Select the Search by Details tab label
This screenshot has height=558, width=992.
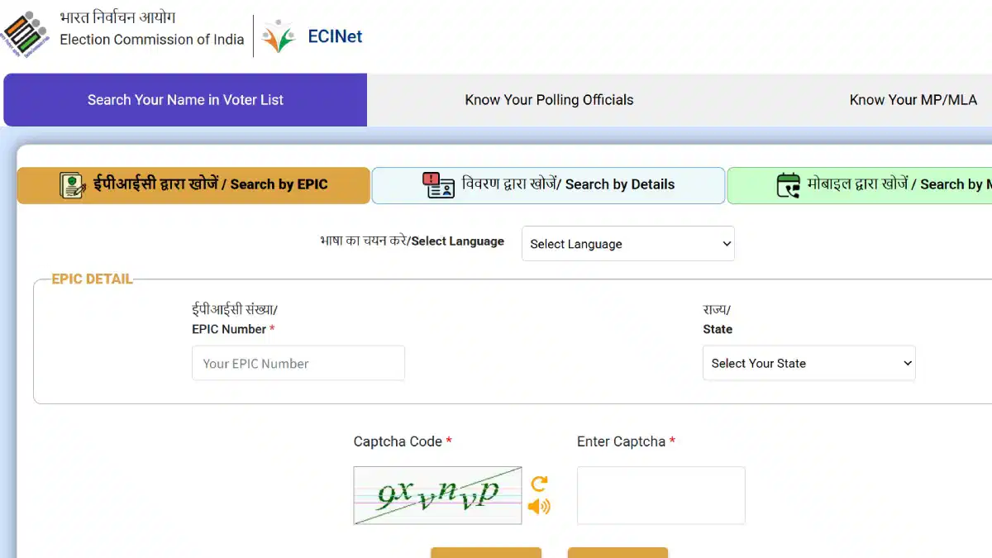pos(569,184)
